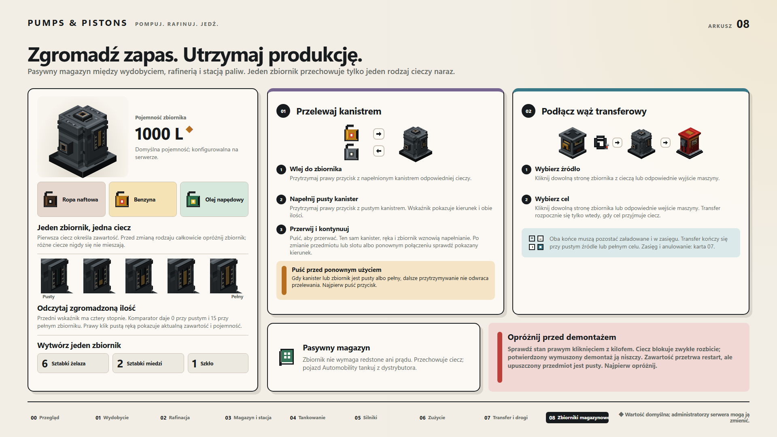Click the 2 Sztabki miedzi ingredient

[x=148, y=363]
